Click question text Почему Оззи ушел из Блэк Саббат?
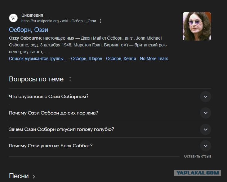Image resolution: width=227 pixels, height=182 pixels. click(x=51, y=146)
